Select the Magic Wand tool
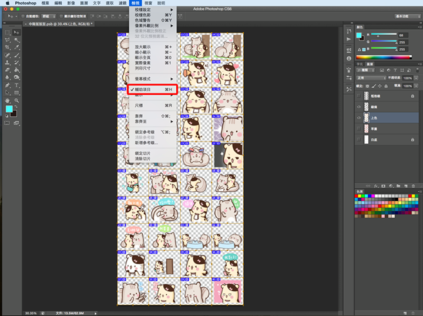The height and width of the screenshot is (316, 423). click(x=16, y=40)
